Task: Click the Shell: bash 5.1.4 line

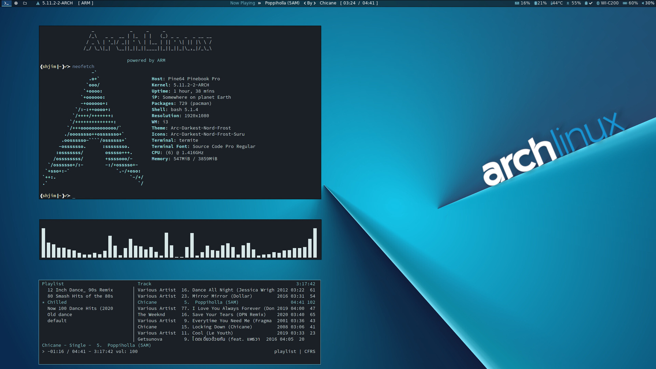Action: point(175,110)
